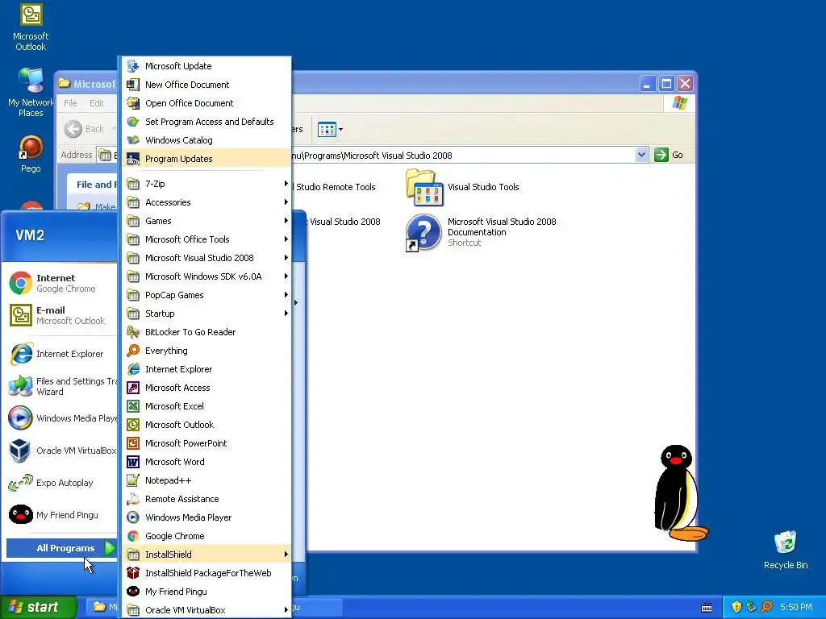826x619 pixels.
Task: Expand Microsoft Visual Studio 2008 submenu arrow
Action: pyautogui.click(x=286, y=257)
